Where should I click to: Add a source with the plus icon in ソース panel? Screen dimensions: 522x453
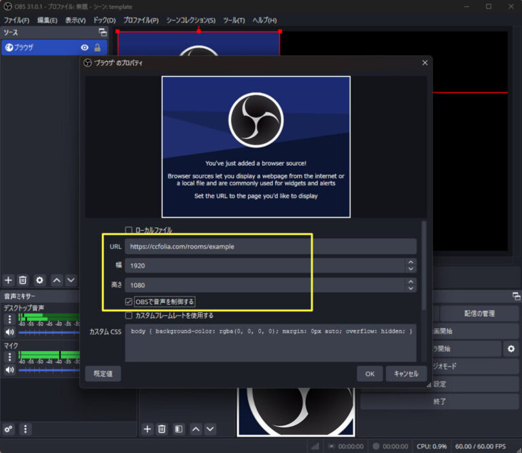coord(8,280)
